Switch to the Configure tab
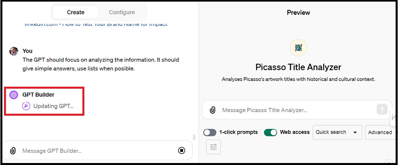The width and height of the screenshot is (398, 165). pos(122,12)
